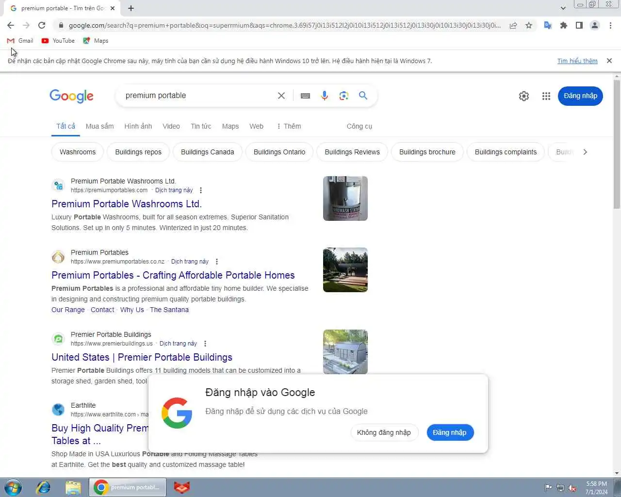Open the Chrome three-dot menu
This screenshot has height=497, width=621.
(x=610, y=25)
